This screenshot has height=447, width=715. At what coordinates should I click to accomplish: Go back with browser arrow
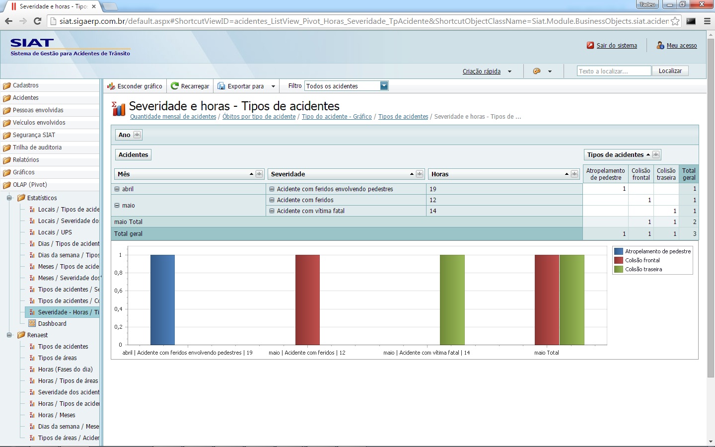pyautogui.click(x=8, y=21)
